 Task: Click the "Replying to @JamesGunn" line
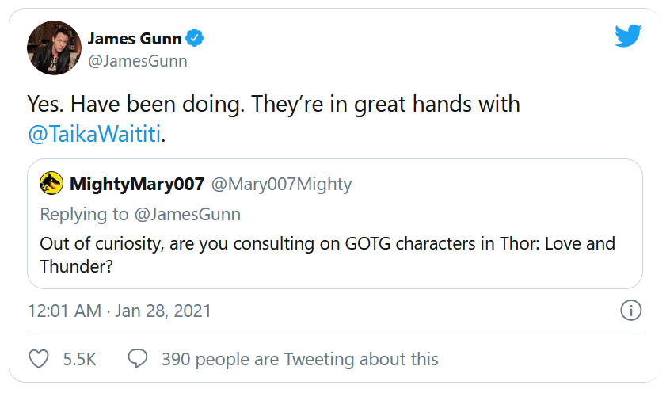(x=140, y=214)
